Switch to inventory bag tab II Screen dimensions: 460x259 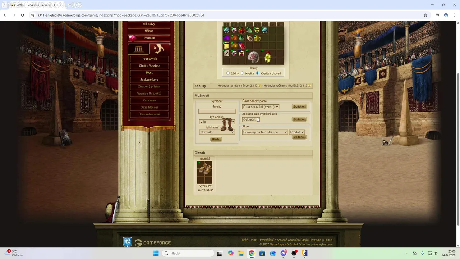(234, 24)
